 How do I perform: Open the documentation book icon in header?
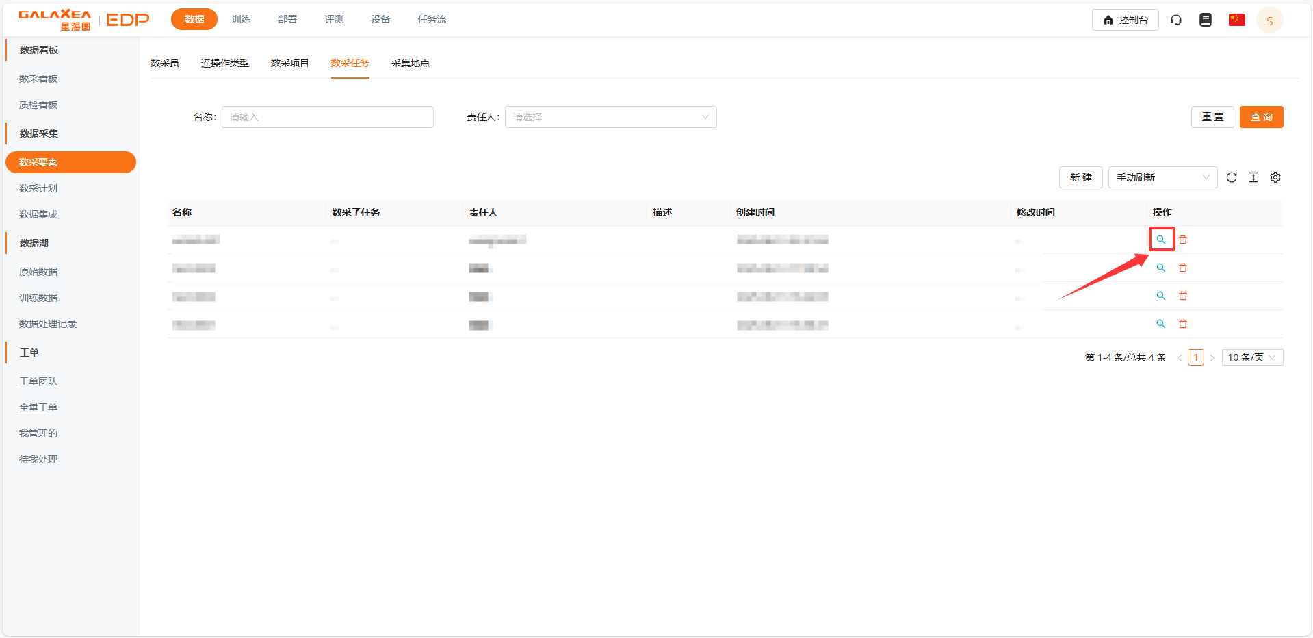tap(1206, 20)
